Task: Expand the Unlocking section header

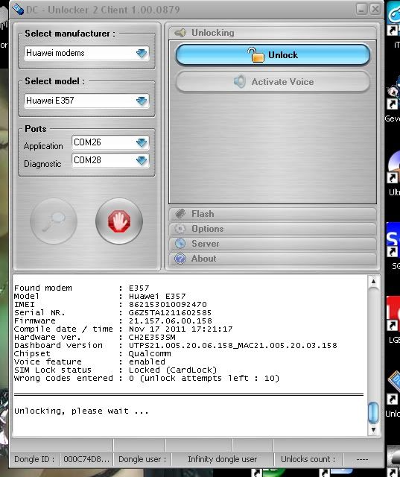Action: click(x=273, y=33)
